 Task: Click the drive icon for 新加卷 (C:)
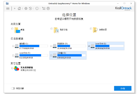tap(17, 46)
